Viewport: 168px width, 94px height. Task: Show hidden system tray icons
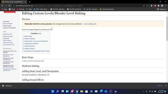(143, 91)
